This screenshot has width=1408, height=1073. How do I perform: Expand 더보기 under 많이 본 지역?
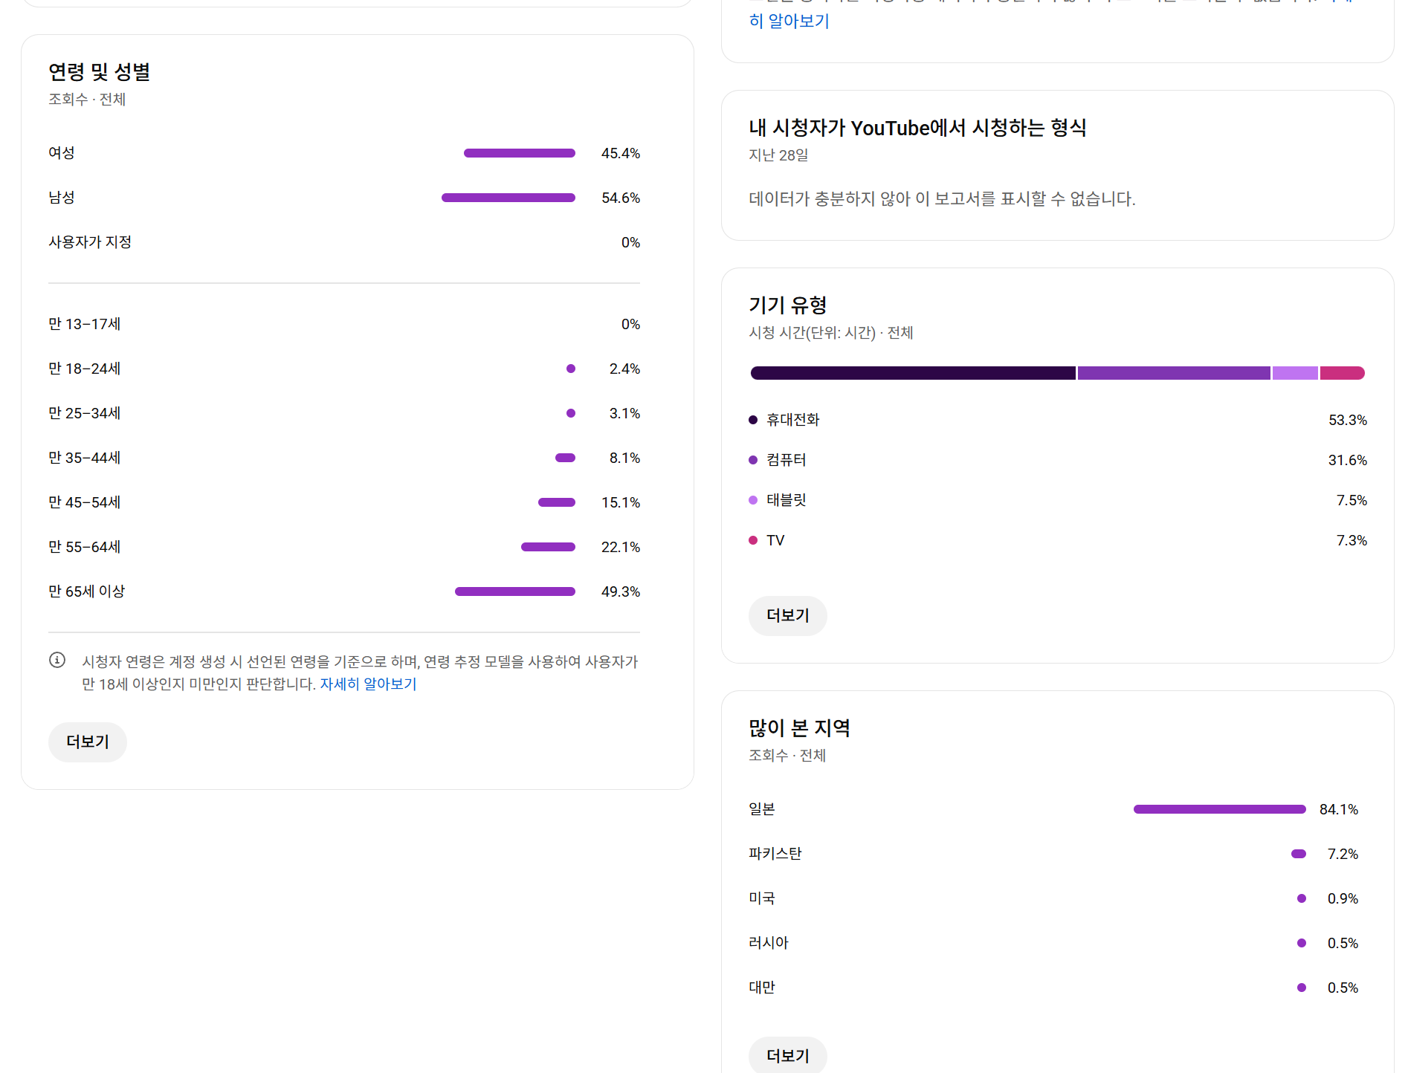coord(787,1055)
